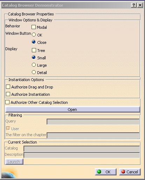Click into the Query filter field
Viewport: 145px width, 180px height.
coord(93,122)
